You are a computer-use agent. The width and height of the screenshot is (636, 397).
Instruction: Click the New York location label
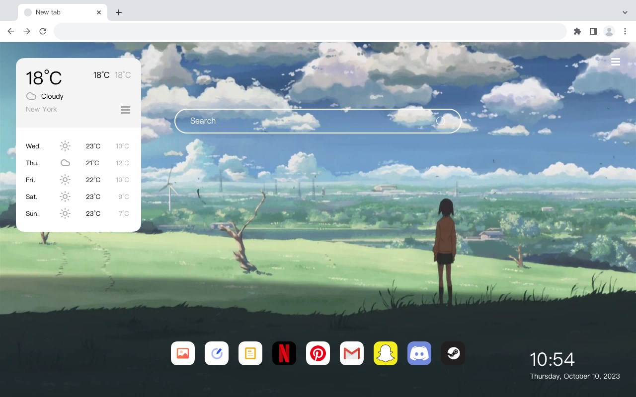click(41, 109)
